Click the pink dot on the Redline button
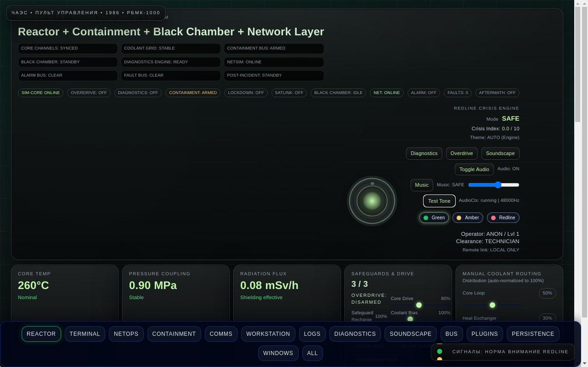 [x=493, y=217]
